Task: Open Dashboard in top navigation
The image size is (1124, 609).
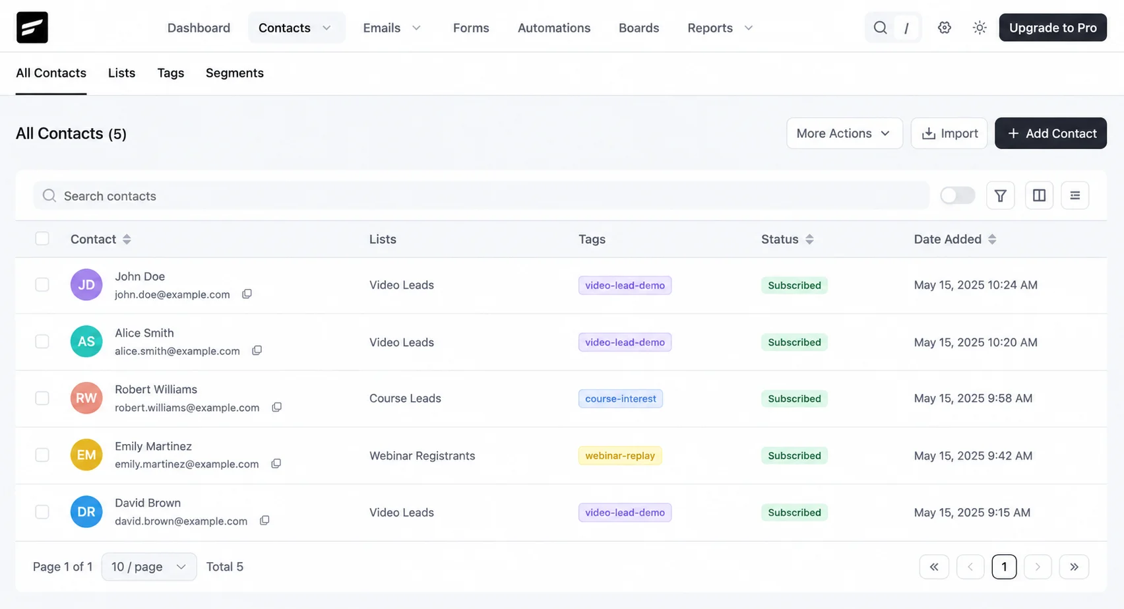Action: (x=199, y=28)
